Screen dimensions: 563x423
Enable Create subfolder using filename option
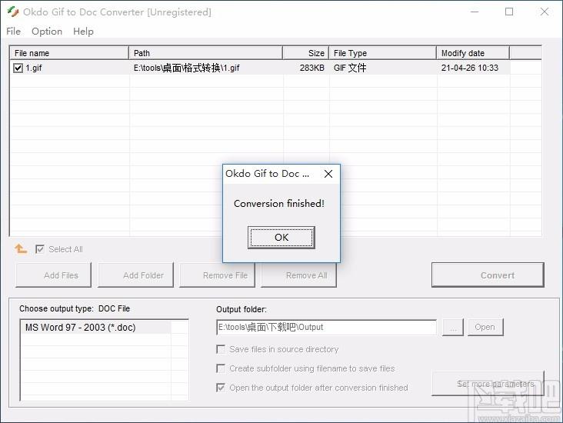221,368
